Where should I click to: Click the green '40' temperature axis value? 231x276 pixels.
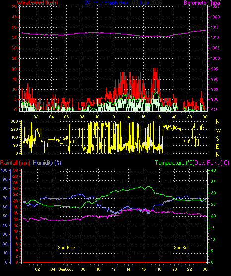coord(213,170)
